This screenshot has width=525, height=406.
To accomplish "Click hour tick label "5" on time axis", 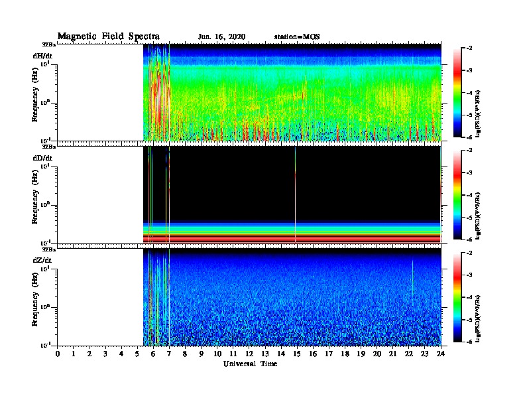I will point(137,354).
